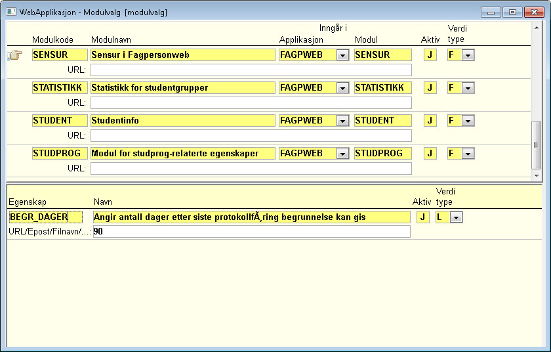
Task: Click the Aktiv J field for BEGR_DAGER
Action: click(x=422, y=217)
